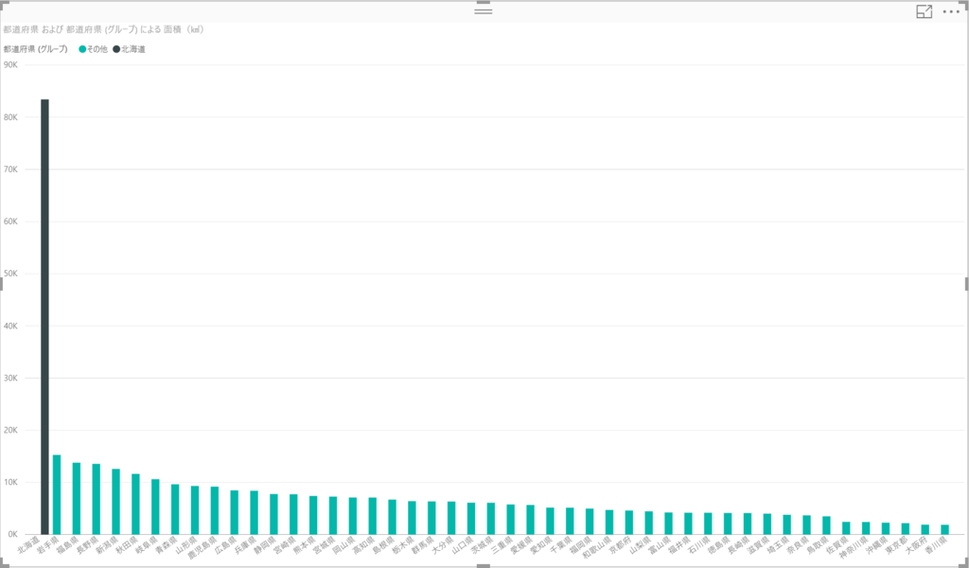Select the 徳島県 bar
969x568 pixels.
pos(728,524)
